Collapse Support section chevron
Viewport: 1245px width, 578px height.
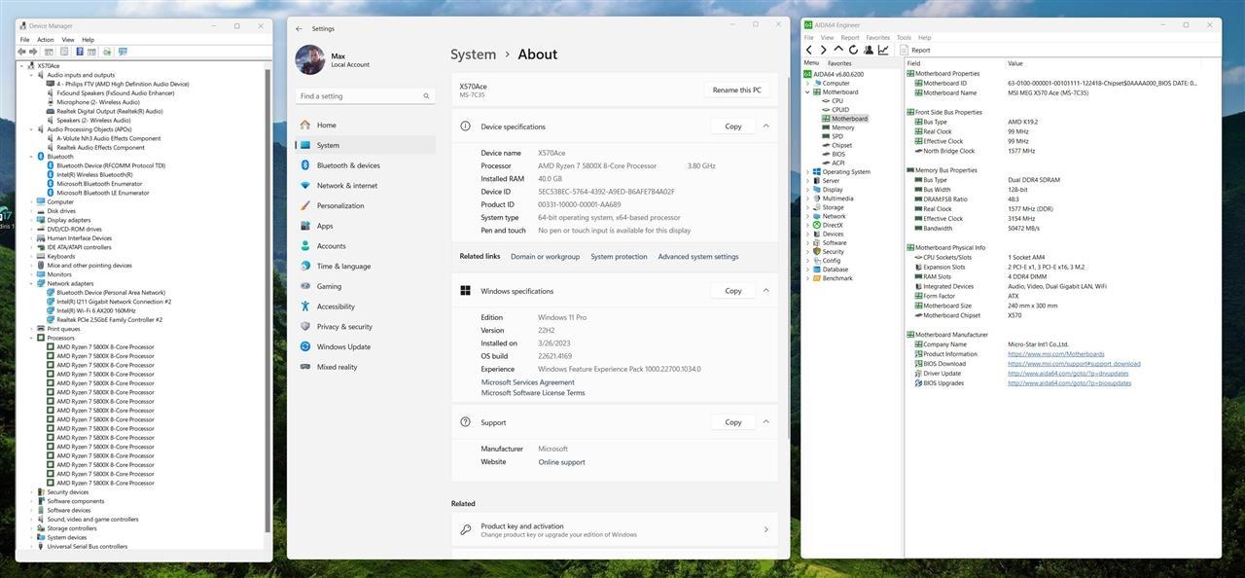pos(765,422)
